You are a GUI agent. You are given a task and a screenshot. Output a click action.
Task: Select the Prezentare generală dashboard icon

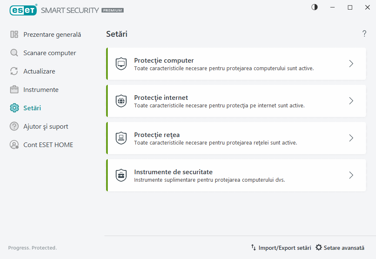pyautogui.click(x=14, y=34)
